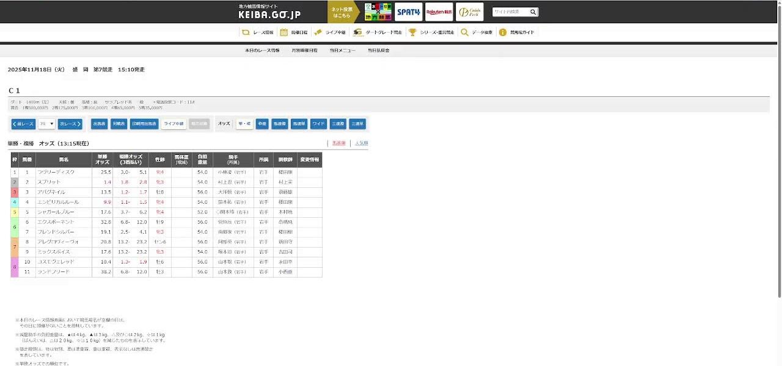Select the 本日のレース情報 submenu item
Screen dimensions: 782x366
coord(262,51)
